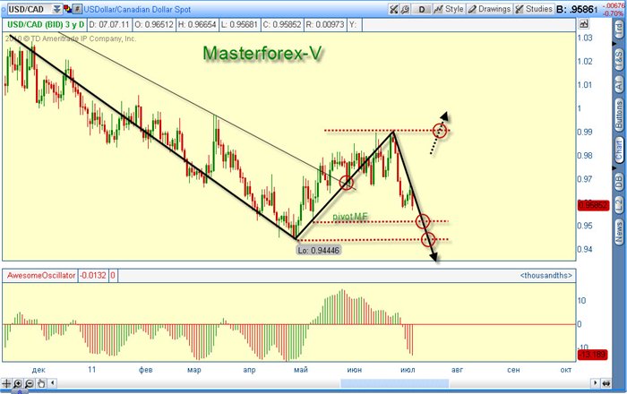Click the fit-chart double arrow icon
This screenshot has width=627, height=394.
(606, 383)
